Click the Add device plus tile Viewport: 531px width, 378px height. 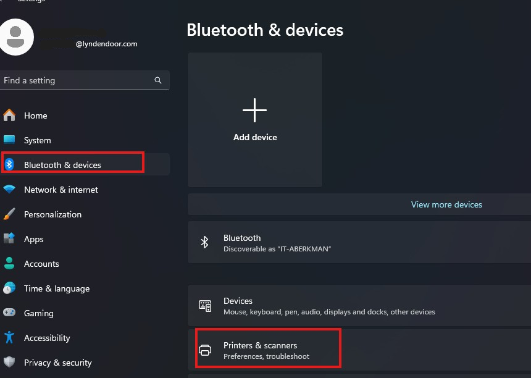[x=254, y=120]
